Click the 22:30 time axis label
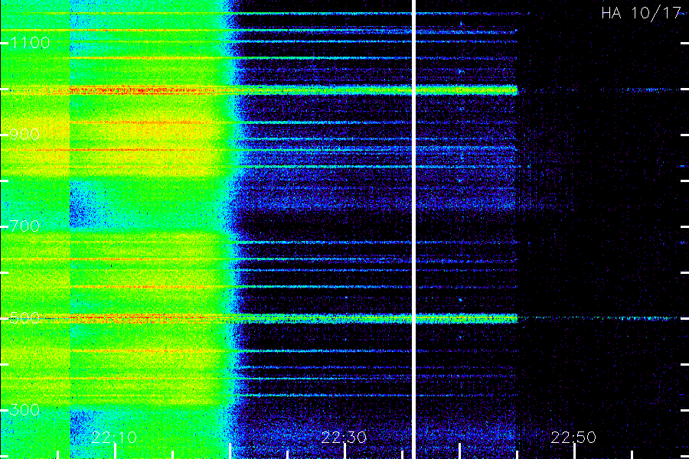This screenshot has height=459, width=689. (x=344, y=438)
